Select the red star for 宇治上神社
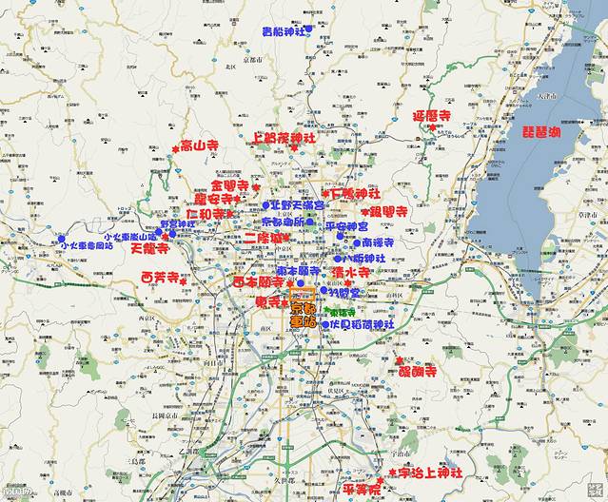Viewport: 608px width, 502px height. pyautogui.click(x=392, y=473)
